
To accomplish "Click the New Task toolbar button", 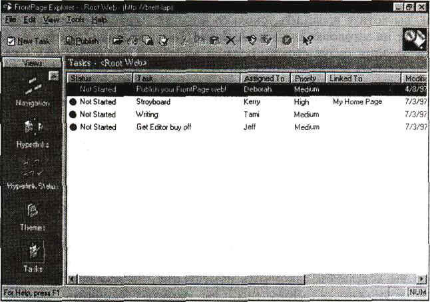I will [x=28, y=41].
